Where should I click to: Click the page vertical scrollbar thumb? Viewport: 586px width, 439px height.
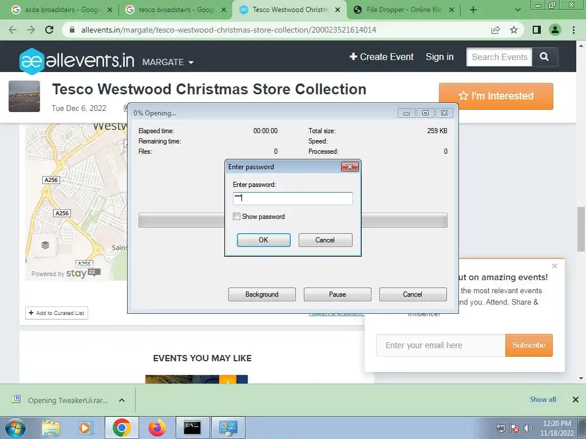pos(581,229)
